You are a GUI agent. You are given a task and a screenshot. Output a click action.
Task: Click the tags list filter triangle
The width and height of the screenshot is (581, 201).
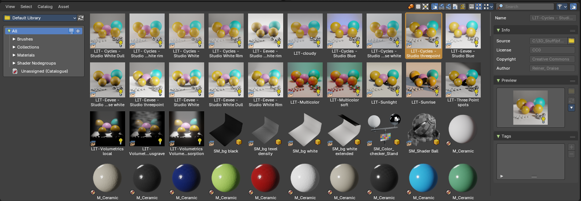502,176
